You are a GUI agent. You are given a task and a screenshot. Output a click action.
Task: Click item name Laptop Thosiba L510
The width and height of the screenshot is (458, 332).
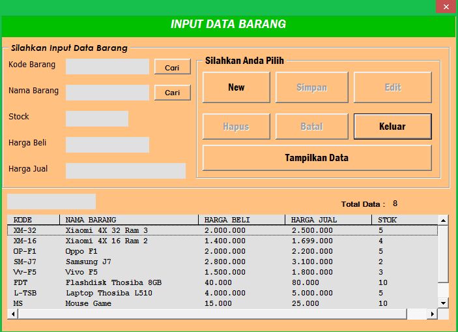point(109,293)
